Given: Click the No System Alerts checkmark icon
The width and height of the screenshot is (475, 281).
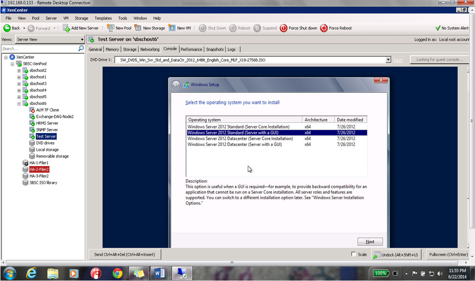Looking at the screenshot, I should click(438, 28).
